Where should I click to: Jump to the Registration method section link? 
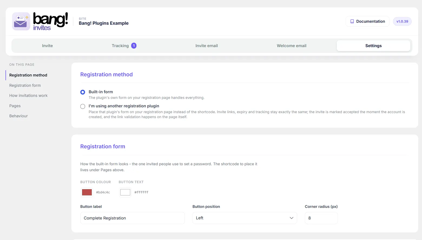click(x=28, y=75)
